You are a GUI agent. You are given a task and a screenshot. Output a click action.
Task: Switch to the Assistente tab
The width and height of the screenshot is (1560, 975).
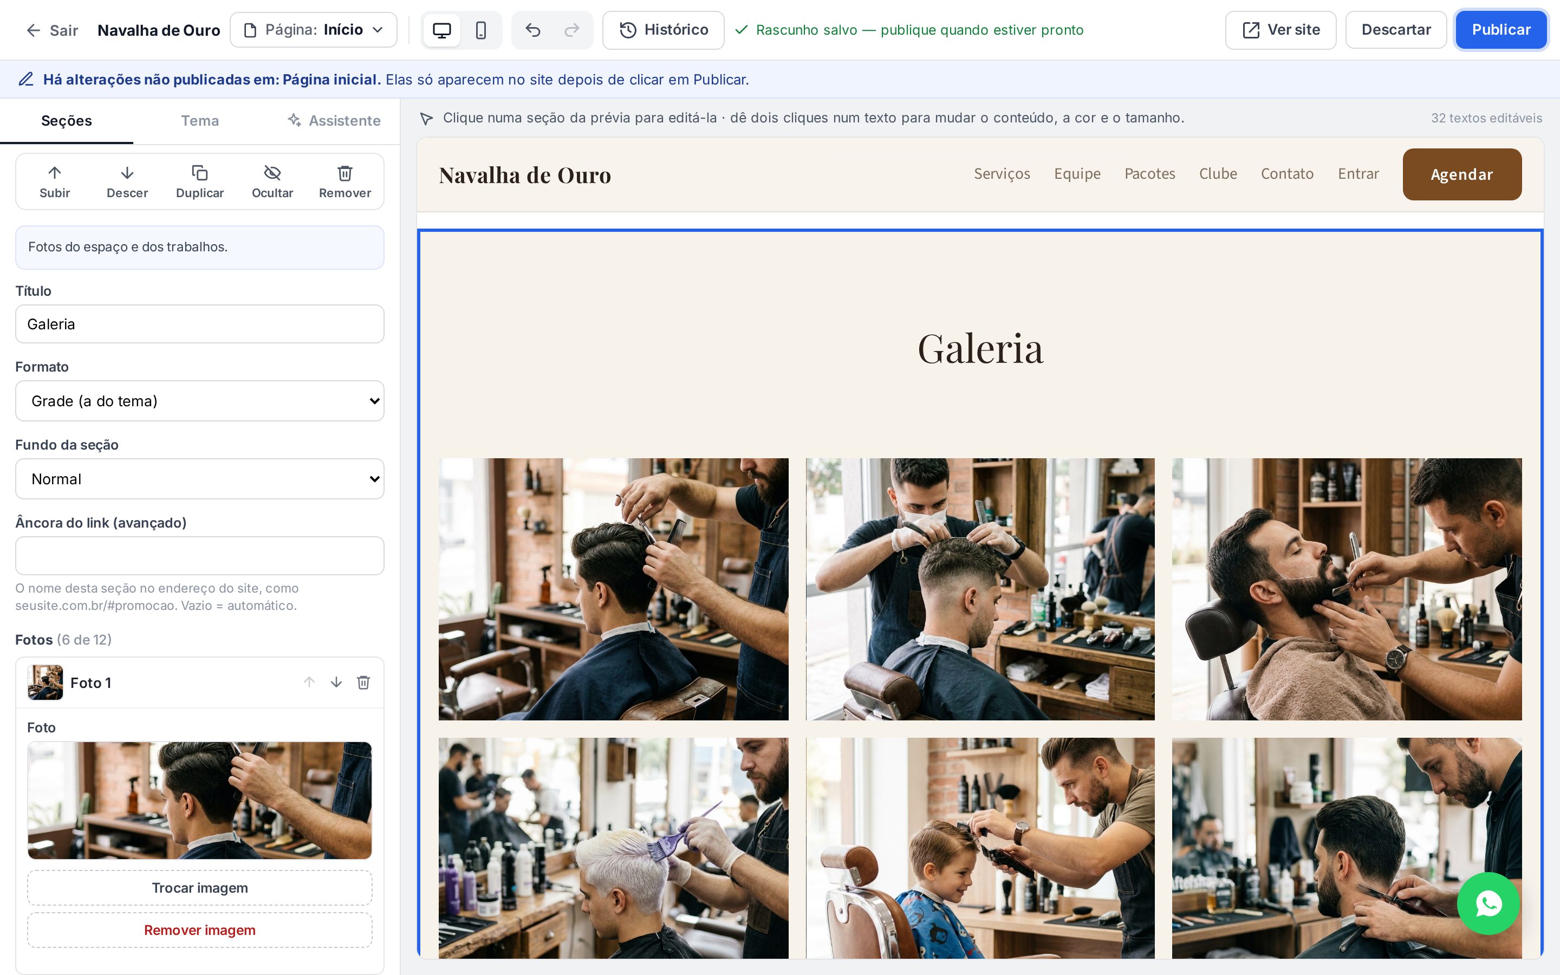(x=333, y=121)
